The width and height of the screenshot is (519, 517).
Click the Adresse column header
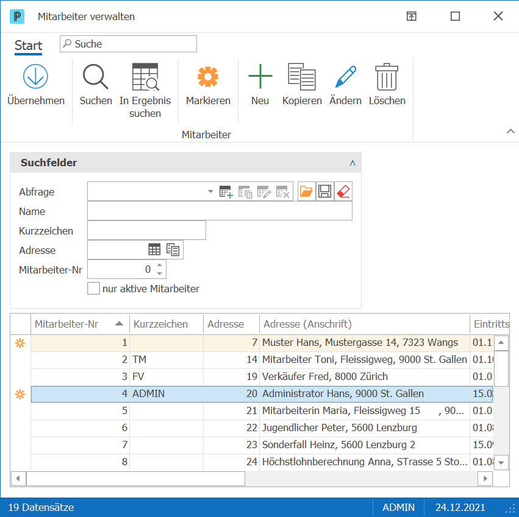coord(231,324)
